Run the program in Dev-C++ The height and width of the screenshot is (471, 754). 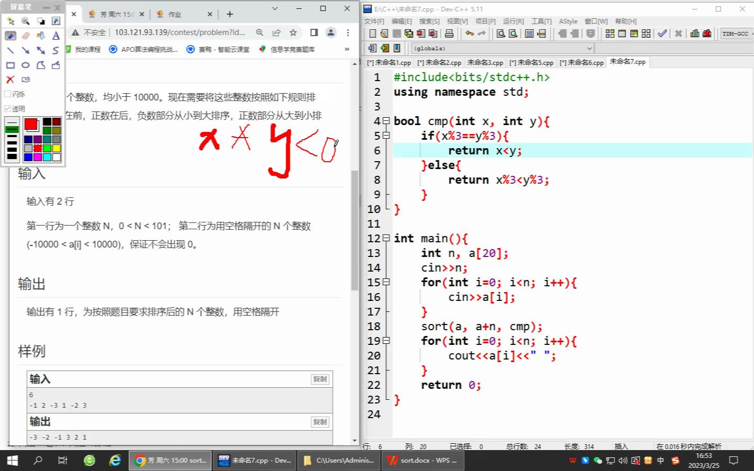622,33
